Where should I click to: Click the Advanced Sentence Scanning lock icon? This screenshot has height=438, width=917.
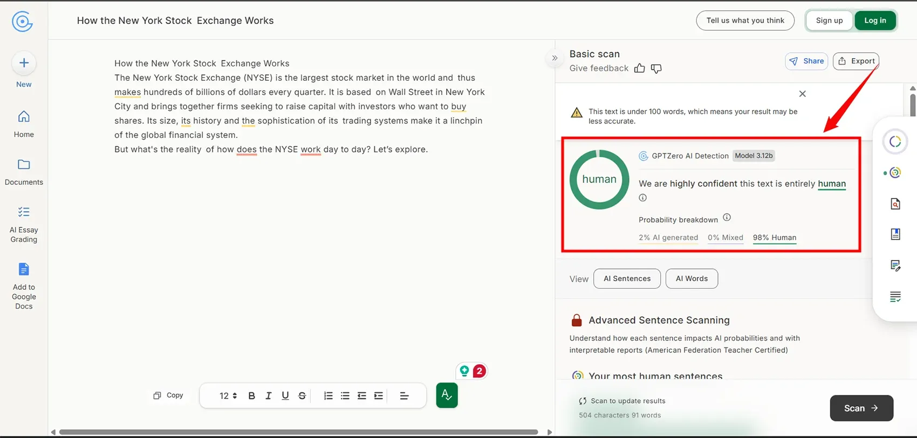tap(577, 321)
